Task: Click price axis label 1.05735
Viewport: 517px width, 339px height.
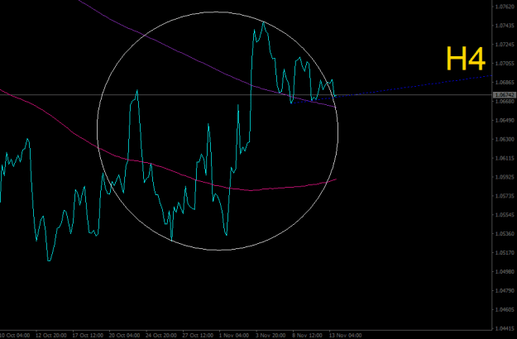Action: 505,196
